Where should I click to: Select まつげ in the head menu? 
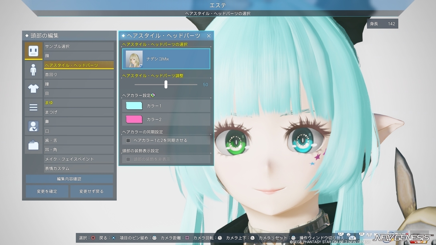point(79,112)
